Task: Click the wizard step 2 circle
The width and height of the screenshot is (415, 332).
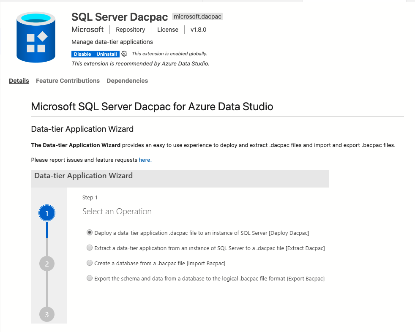Action: (47, 264)
